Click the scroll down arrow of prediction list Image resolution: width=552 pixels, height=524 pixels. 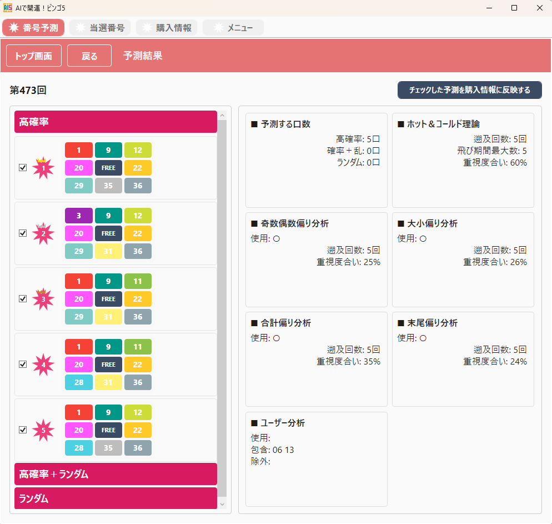(x=222, y=505)
